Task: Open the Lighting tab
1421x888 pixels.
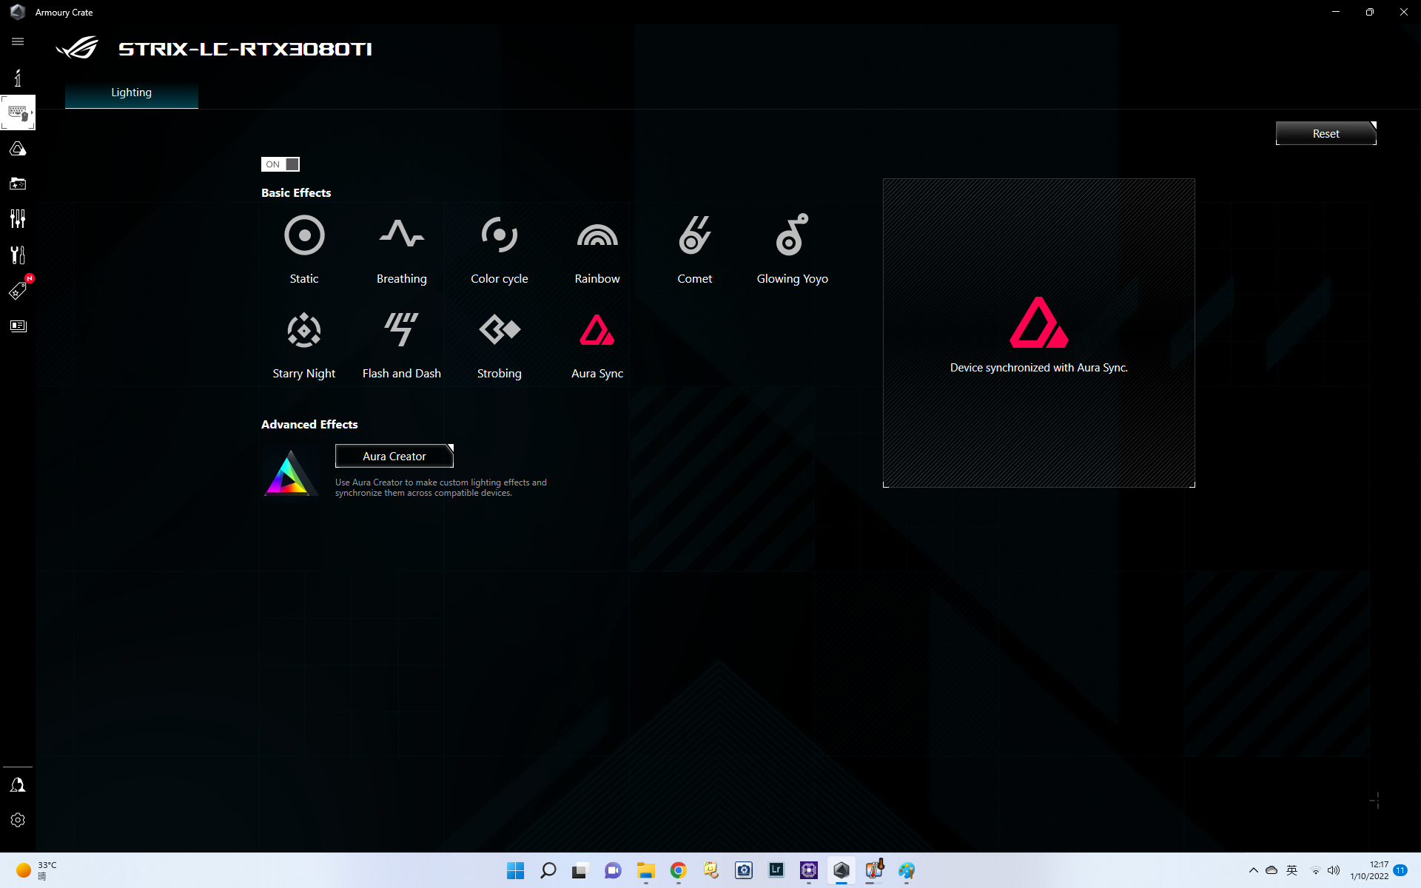Action: click(132, 92)
